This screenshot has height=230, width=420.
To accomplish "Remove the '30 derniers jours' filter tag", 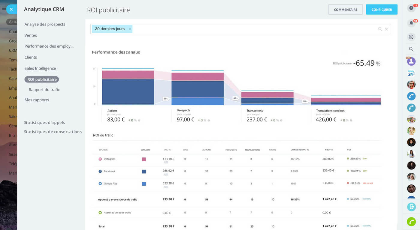I will point(130,29).
